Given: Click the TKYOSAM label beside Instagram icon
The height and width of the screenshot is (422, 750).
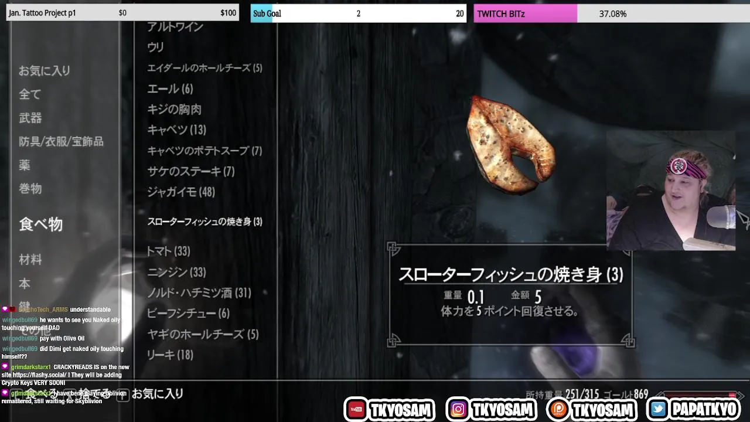Looking at the screenshot, I should (x=504, y=410).
